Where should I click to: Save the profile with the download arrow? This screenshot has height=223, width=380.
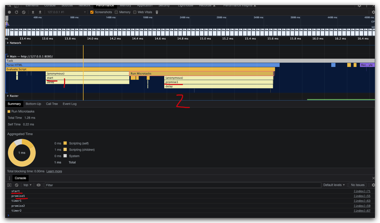[x=40, y=12]
